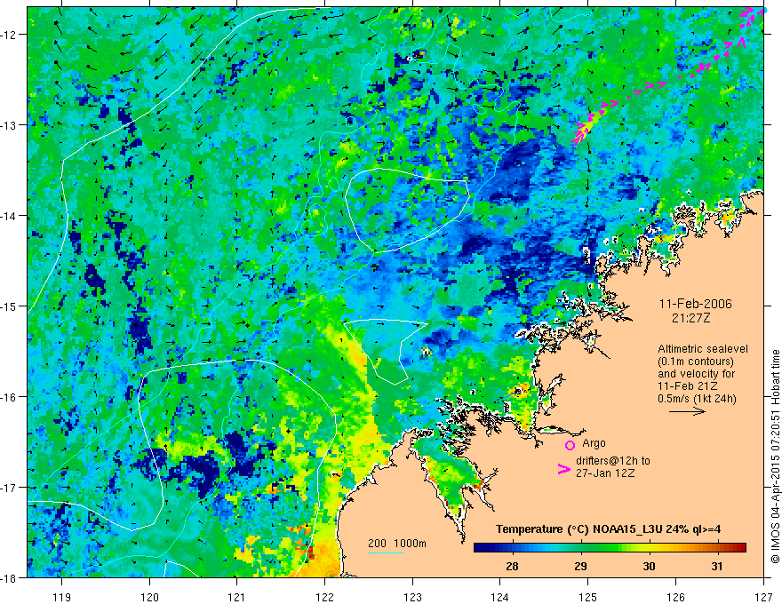Click the "and velocity for" text
This screenshot has height=604, width=782.
(x=696, y=374)
